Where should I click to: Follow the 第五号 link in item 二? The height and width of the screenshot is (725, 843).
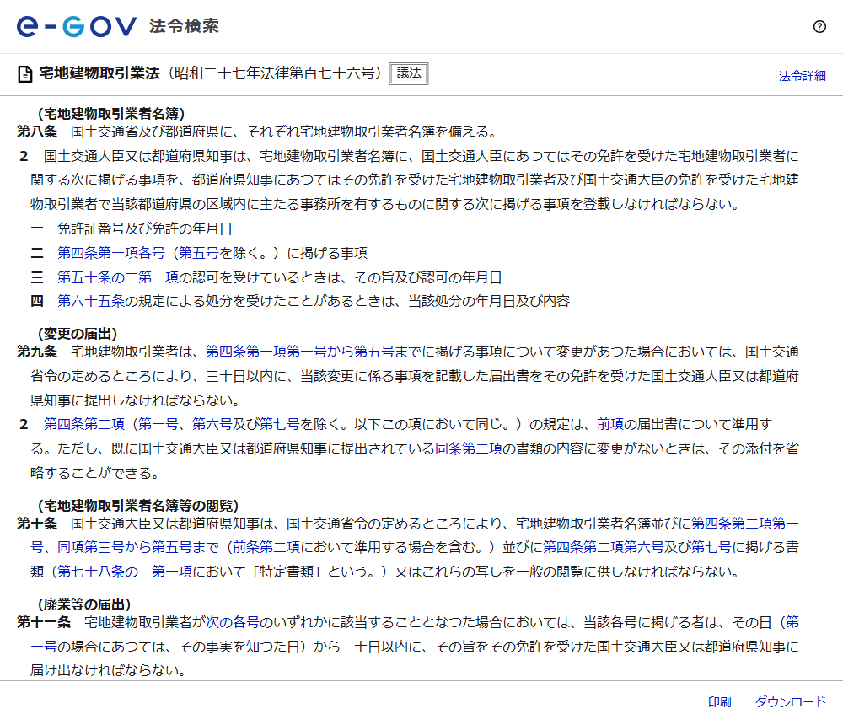(198, 253)
